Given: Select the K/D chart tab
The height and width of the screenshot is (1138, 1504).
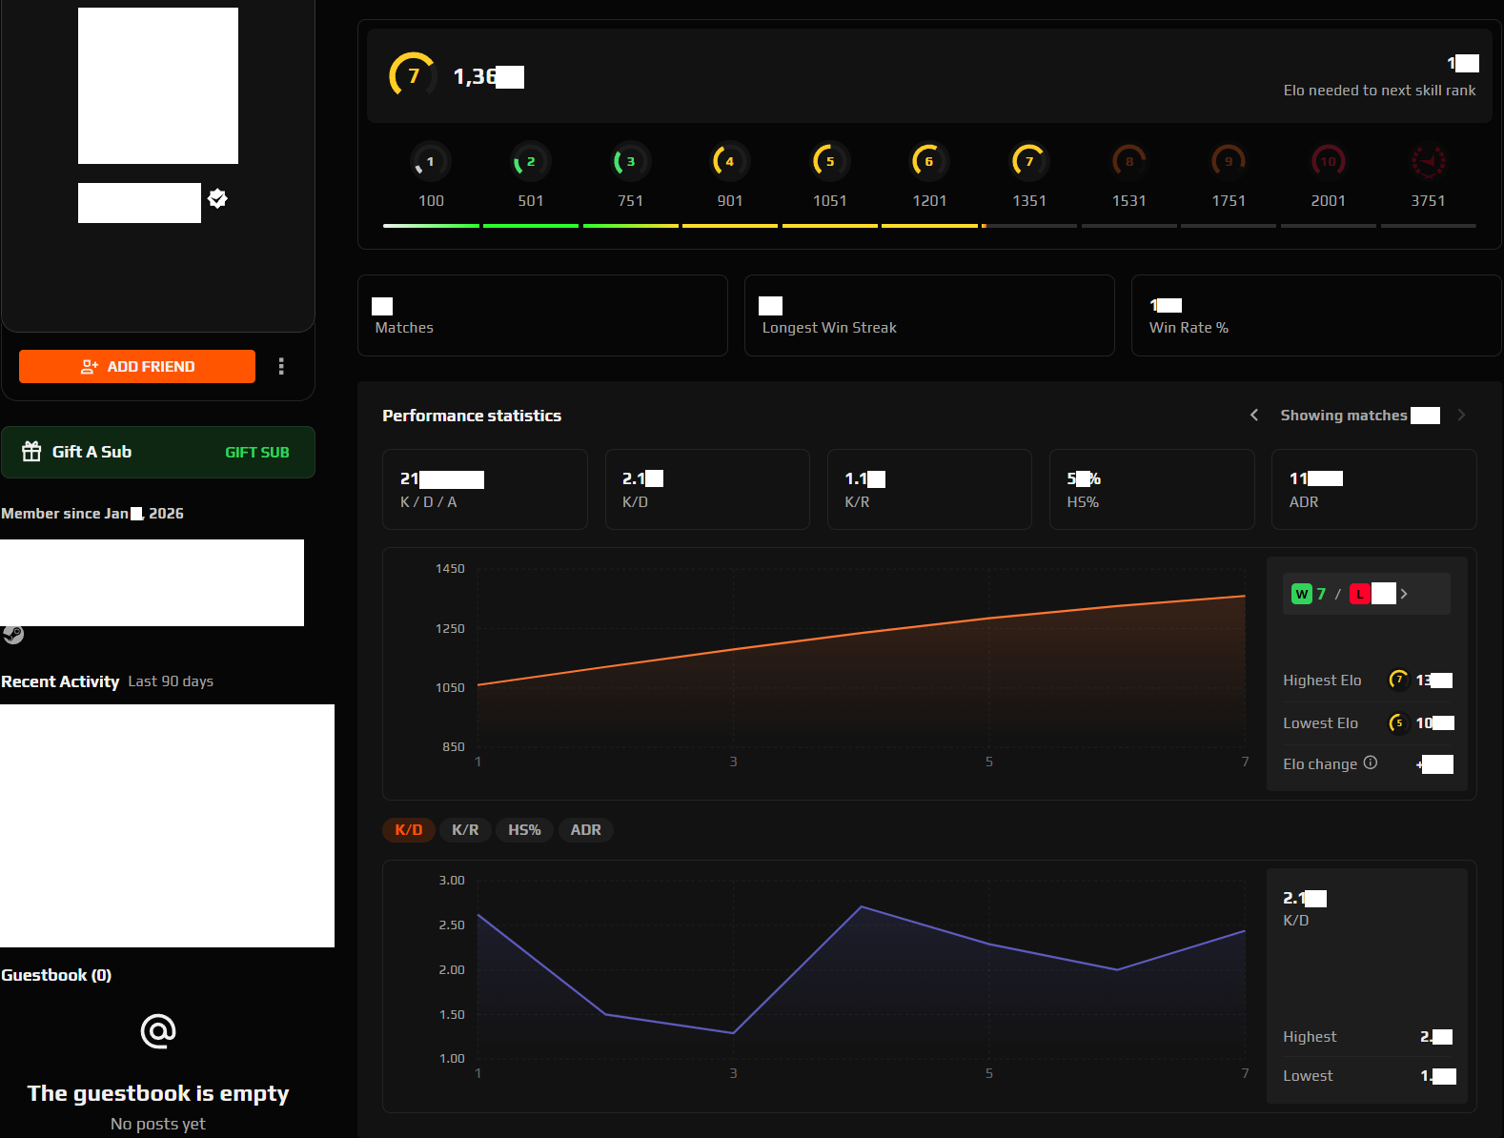Looking at the screenshot, I should (x=409, y=830).
